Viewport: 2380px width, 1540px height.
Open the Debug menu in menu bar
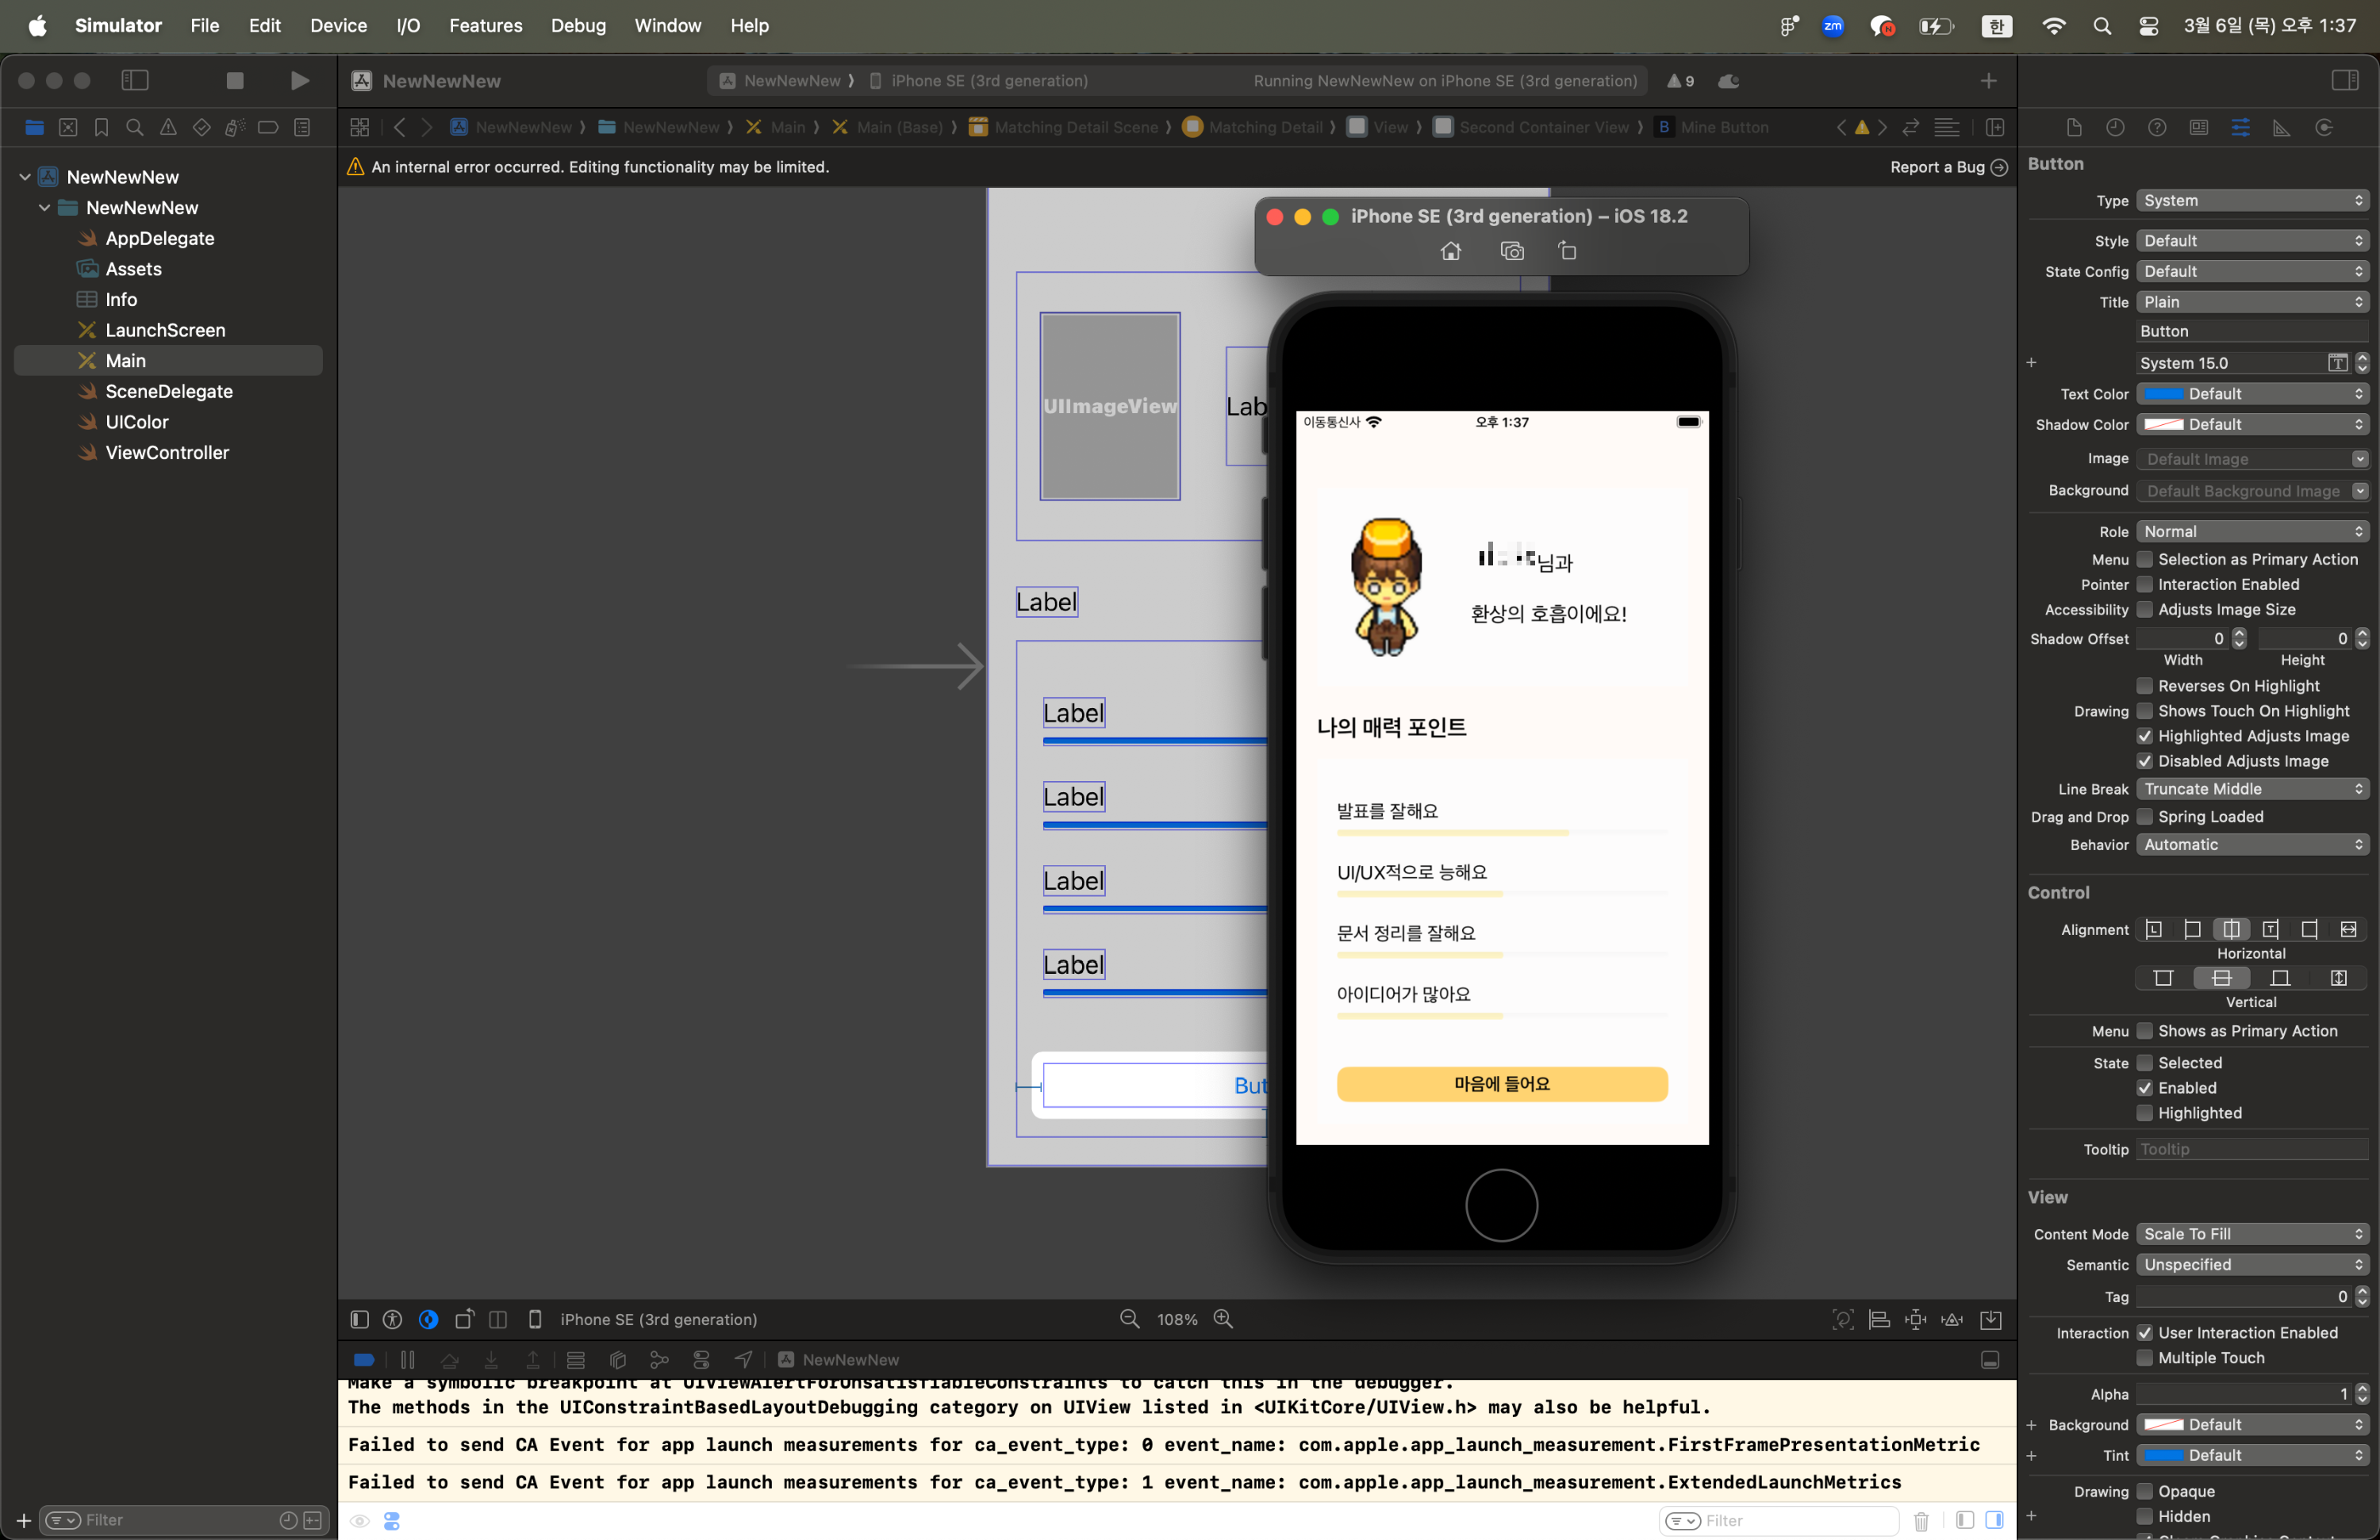pos(577,25)
